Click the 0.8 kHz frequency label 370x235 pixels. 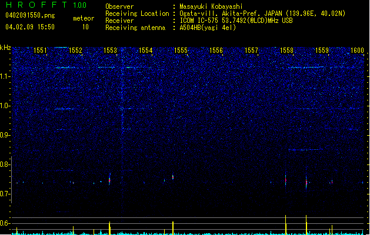(5, 164)
